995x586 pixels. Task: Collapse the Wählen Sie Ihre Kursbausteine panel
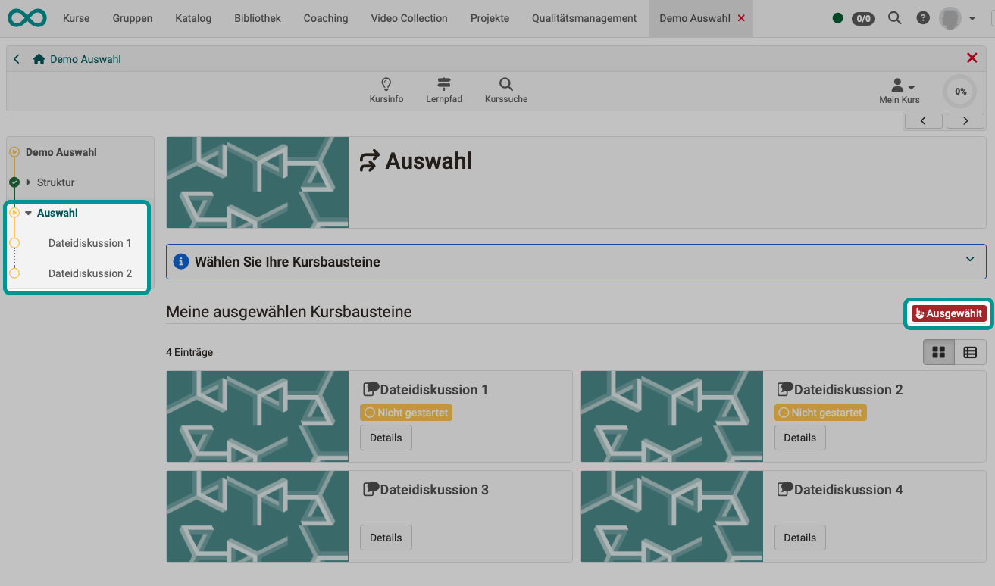pyautogui.click(x=969, y=259)
